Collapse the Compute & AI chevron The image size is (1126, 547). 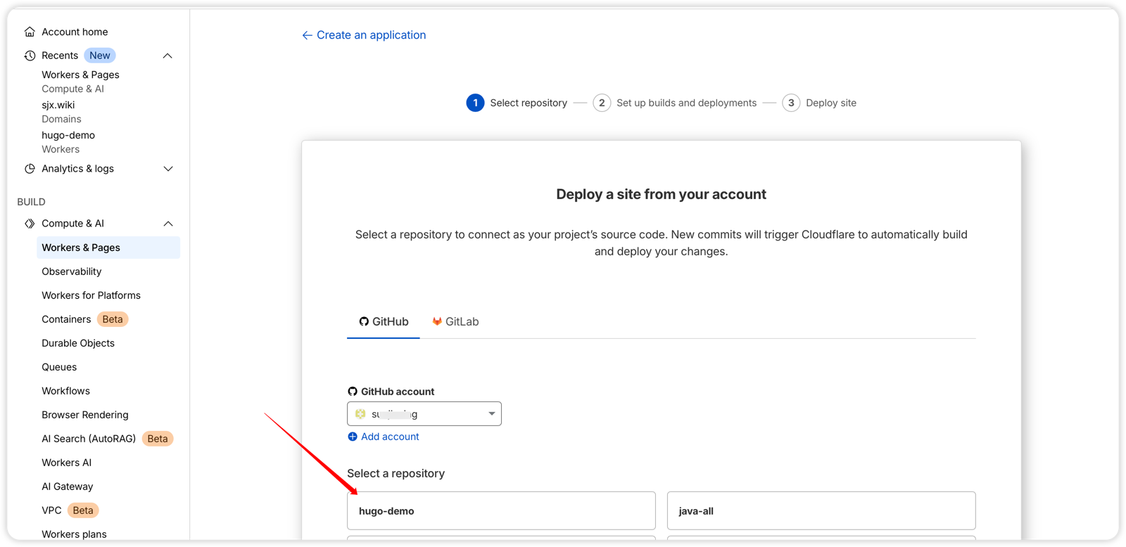[167, 224]
